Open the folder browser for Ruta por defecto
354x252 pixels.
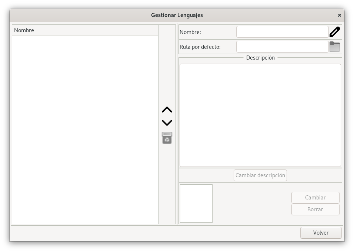(x=334, y=46)
